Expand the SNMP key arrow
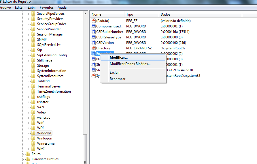This screenshot has width=257, height=164. point(29,40)
